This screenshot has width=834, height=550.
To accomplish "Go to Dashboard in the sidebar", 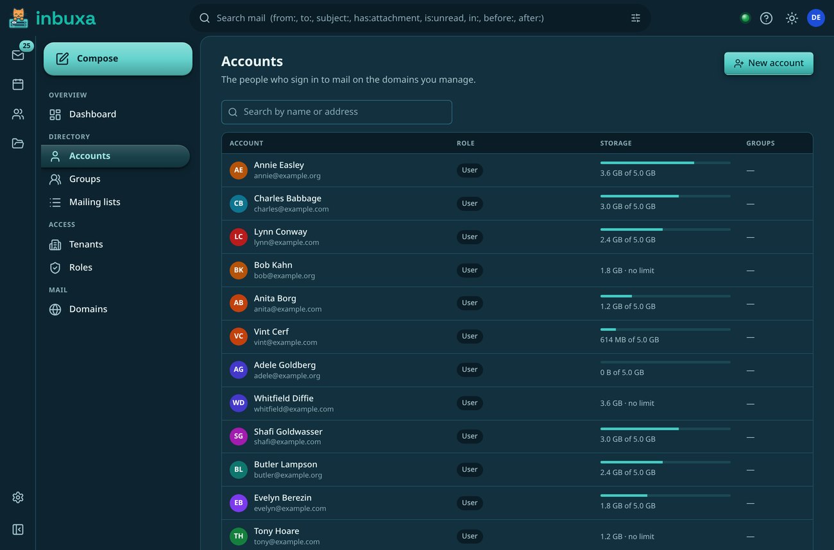I will [115, 114].
